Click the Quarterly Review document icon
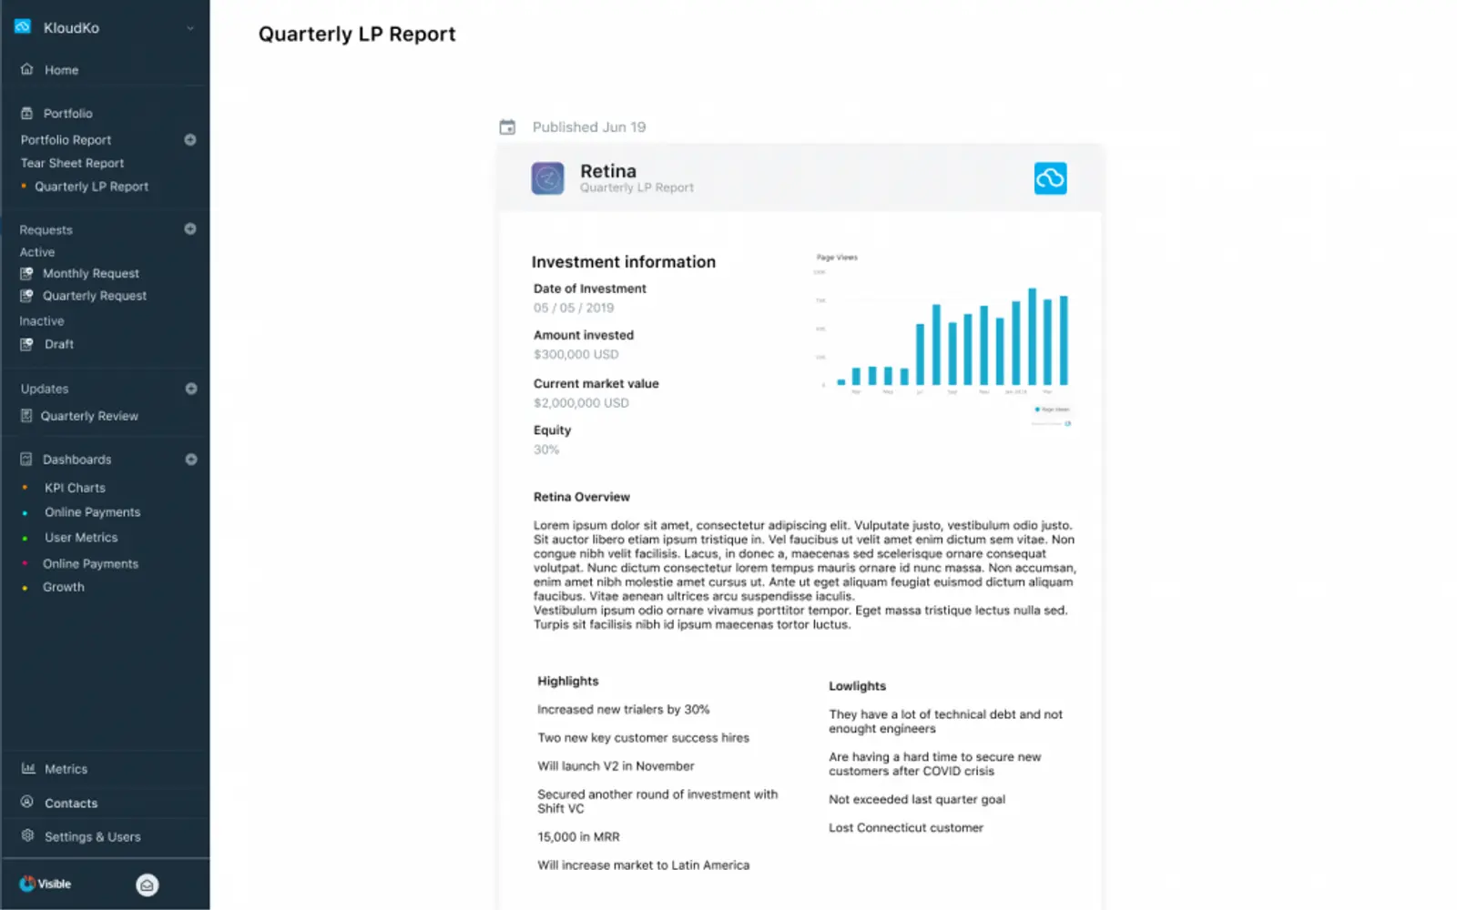 26,416
